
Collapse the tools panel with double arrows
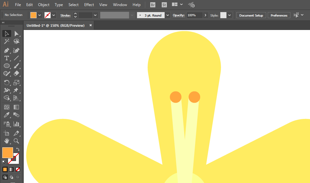coord(3,22)
